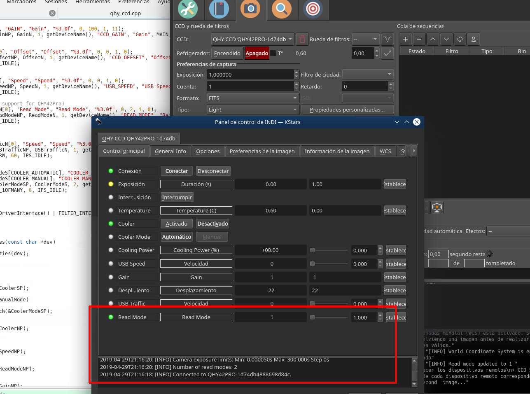Open the Formato FITS dropdown
This screenshot has height=394, width=530.
pos(253,98)
